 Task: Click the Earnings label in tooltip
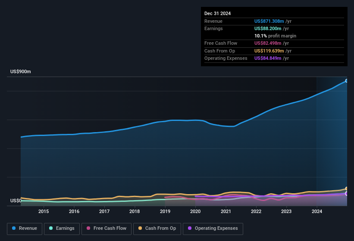tap(213, 28)
